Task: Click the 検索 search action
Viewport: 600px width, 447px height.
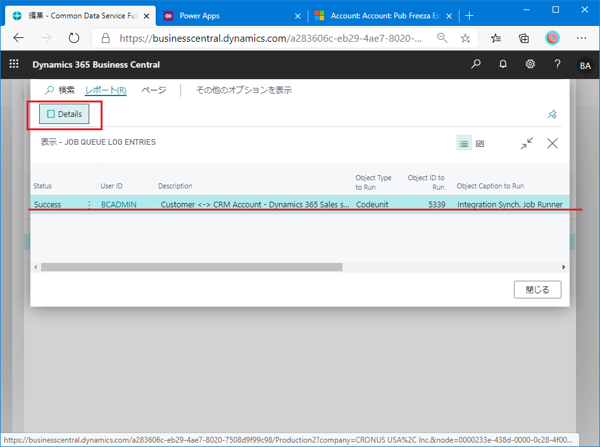Action: pyautogui.click(x=59, y=90)
